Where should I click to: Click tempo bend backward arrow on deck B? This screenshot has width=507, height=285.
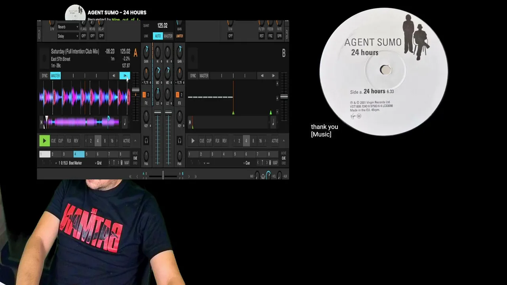(x=262, y=76)
